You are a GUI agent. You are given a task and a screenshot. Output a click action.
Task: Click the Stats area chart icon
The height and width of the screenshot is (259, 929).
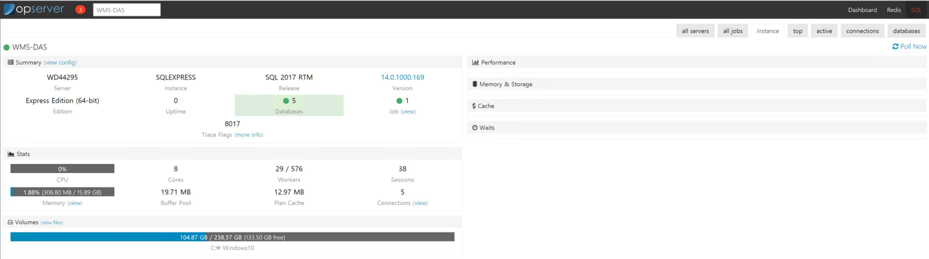click(11, 154)
